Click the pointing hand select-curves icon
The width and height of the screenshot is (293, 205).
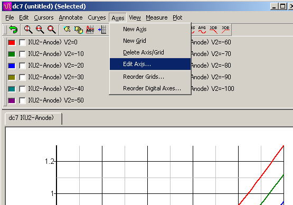point(67,30)
